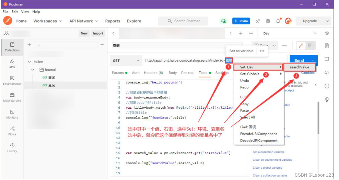
Task: Click the filter icon in collections sidebar
Action: click(39, 45)
